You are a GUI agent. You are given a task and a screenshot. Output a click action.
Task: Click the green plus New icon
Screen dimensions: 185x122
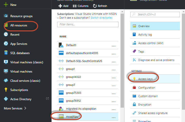coord(6,5)
